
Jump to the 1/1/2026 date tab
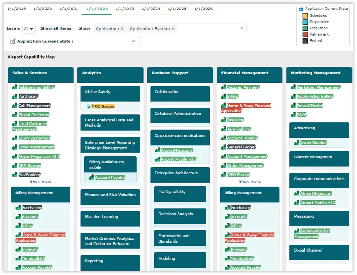tap(204, 9)
